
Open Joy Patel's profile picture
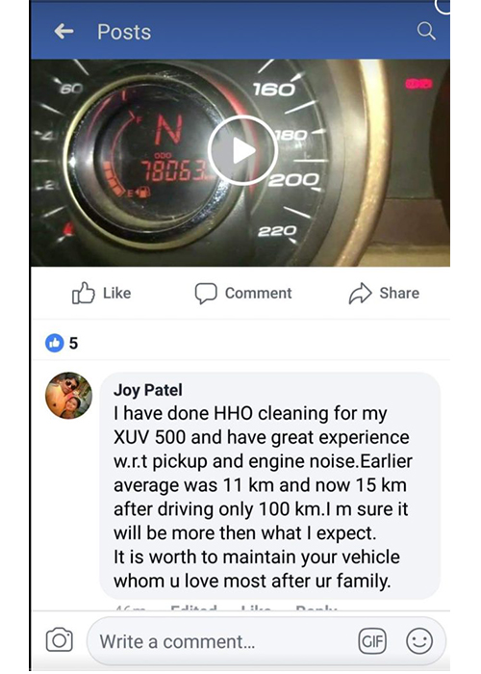point(68,396)
